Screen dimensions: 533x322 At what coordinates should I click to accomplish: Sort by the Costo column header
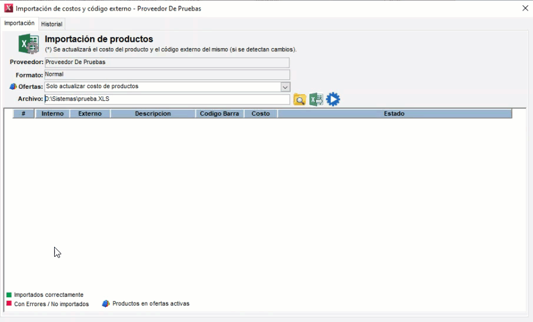tap(261, 113)
